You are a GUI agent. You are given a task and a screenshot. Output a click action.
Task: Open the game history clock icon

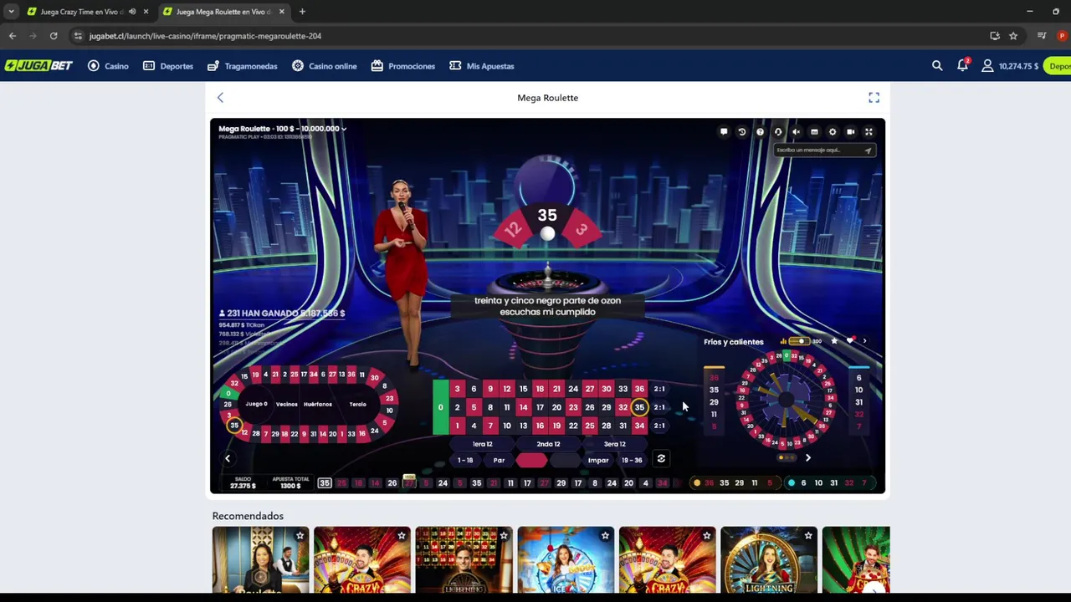[x=741, y=131]
